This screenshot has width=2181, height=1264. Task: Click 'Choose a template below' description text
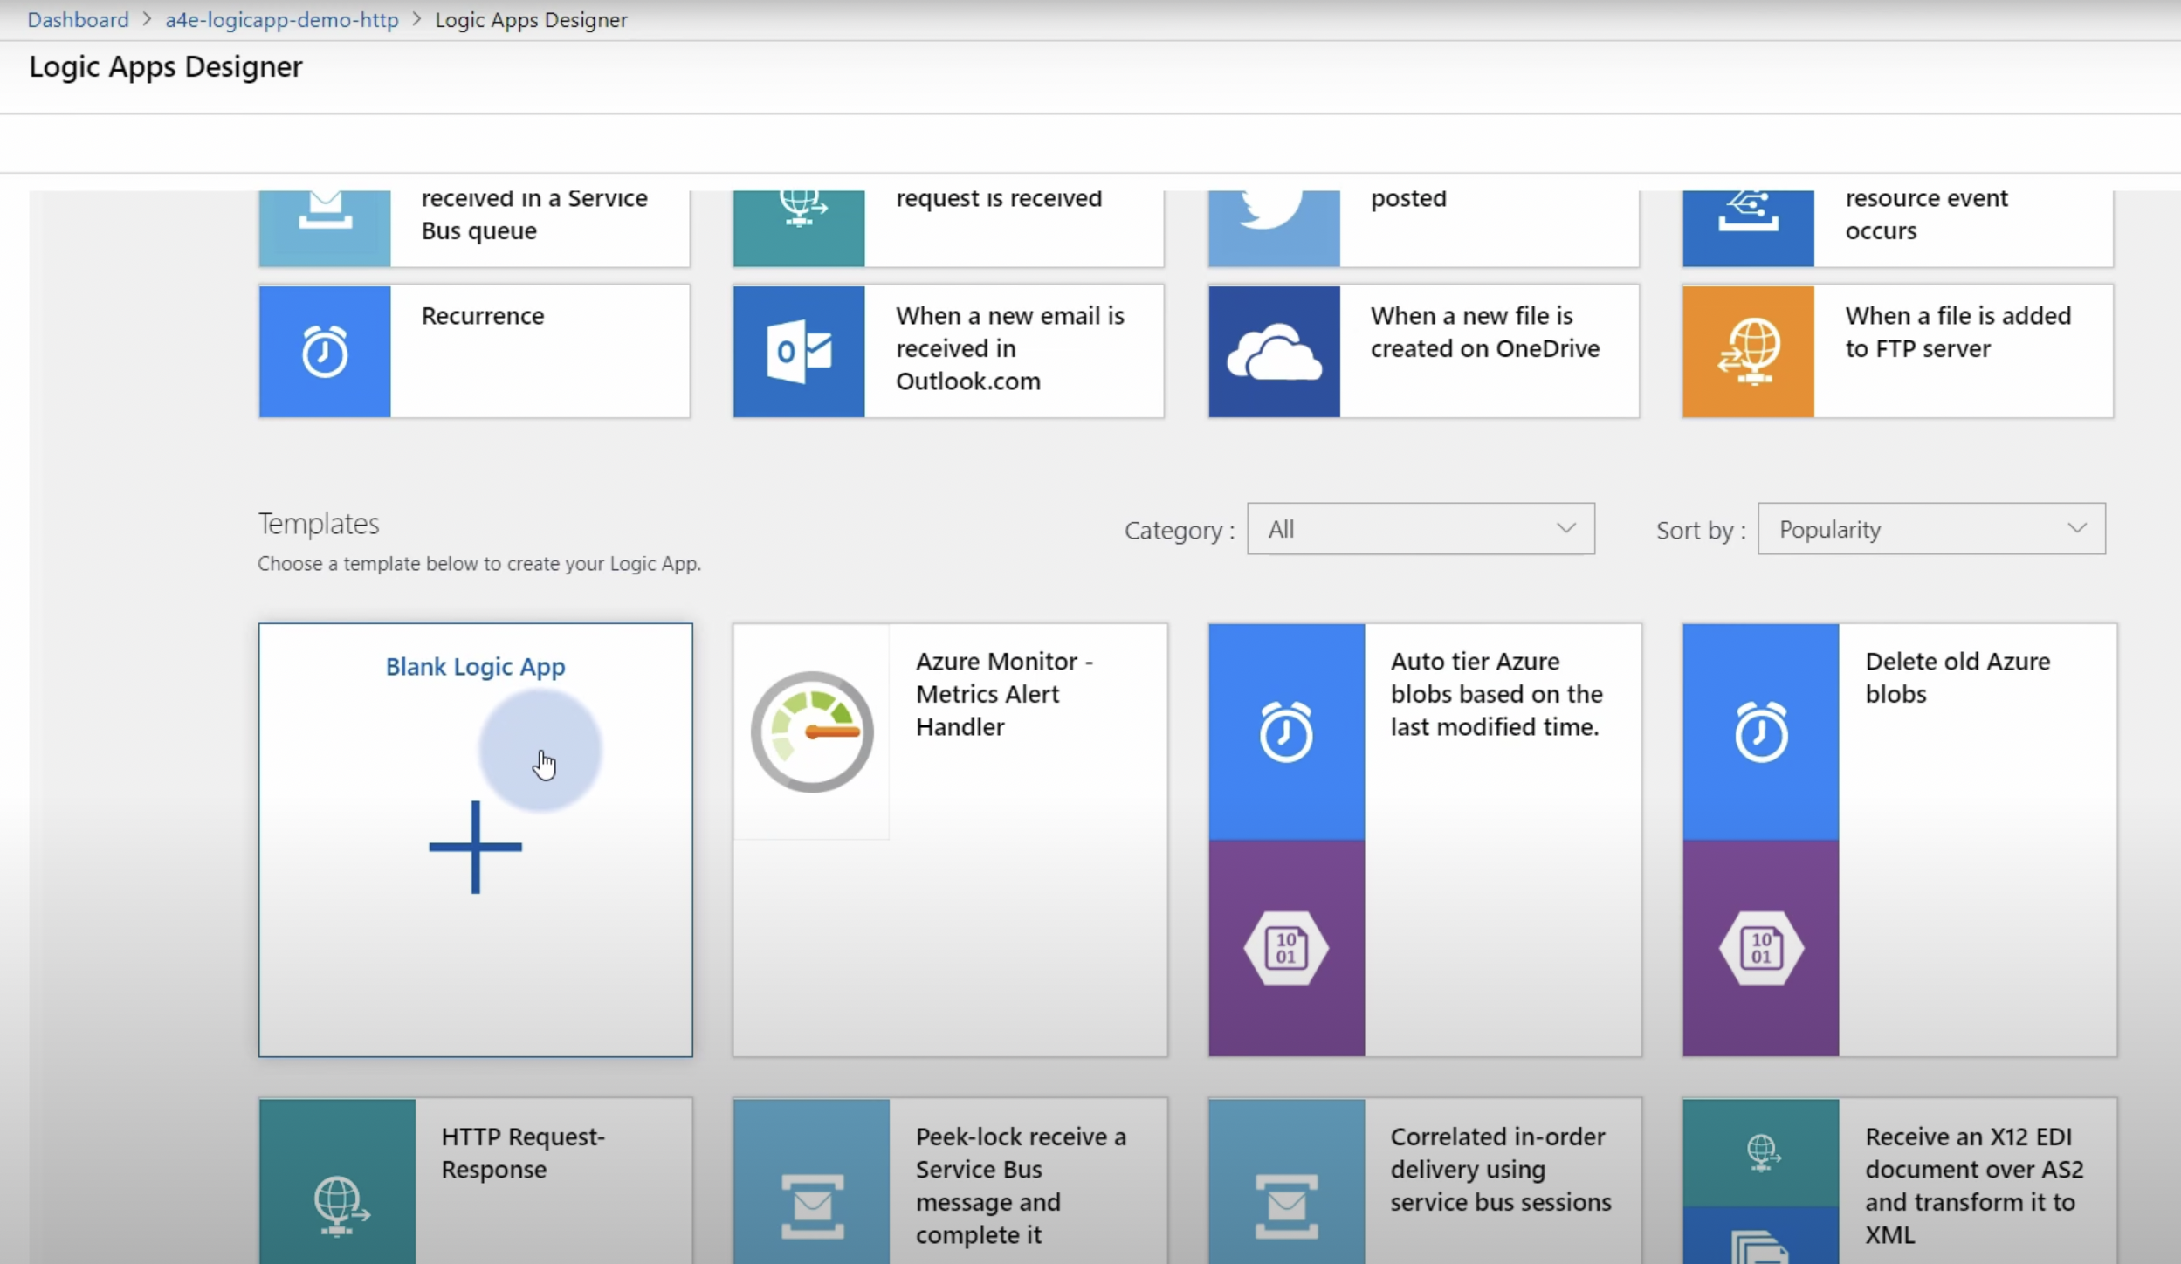click(479, 564)
